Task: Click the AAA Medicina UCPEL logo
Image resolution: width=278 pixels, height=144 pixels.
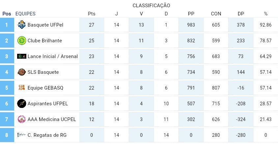Action: 22,119
